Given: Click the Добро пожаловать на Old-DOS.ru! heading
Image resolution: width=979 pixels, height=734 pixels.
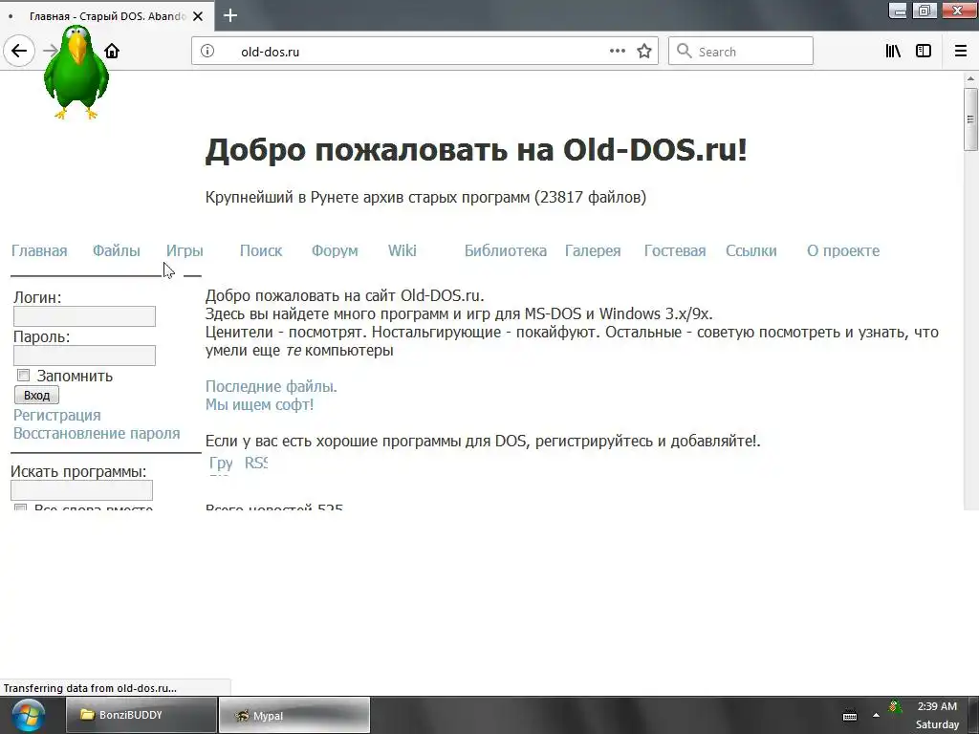Looking at the screenshot, I should (476, 150).
